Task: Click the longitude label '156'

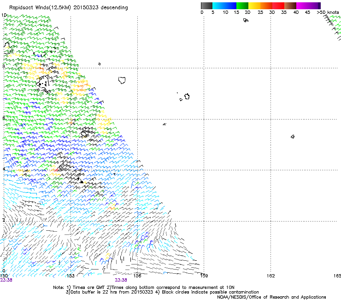Action: pos(137,276)
